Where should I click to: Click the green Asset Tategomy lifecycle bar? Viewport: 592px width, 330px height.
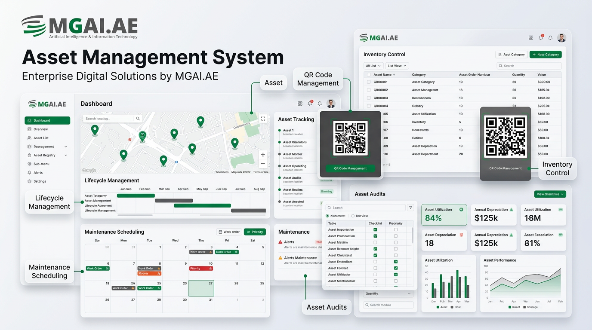136,196
